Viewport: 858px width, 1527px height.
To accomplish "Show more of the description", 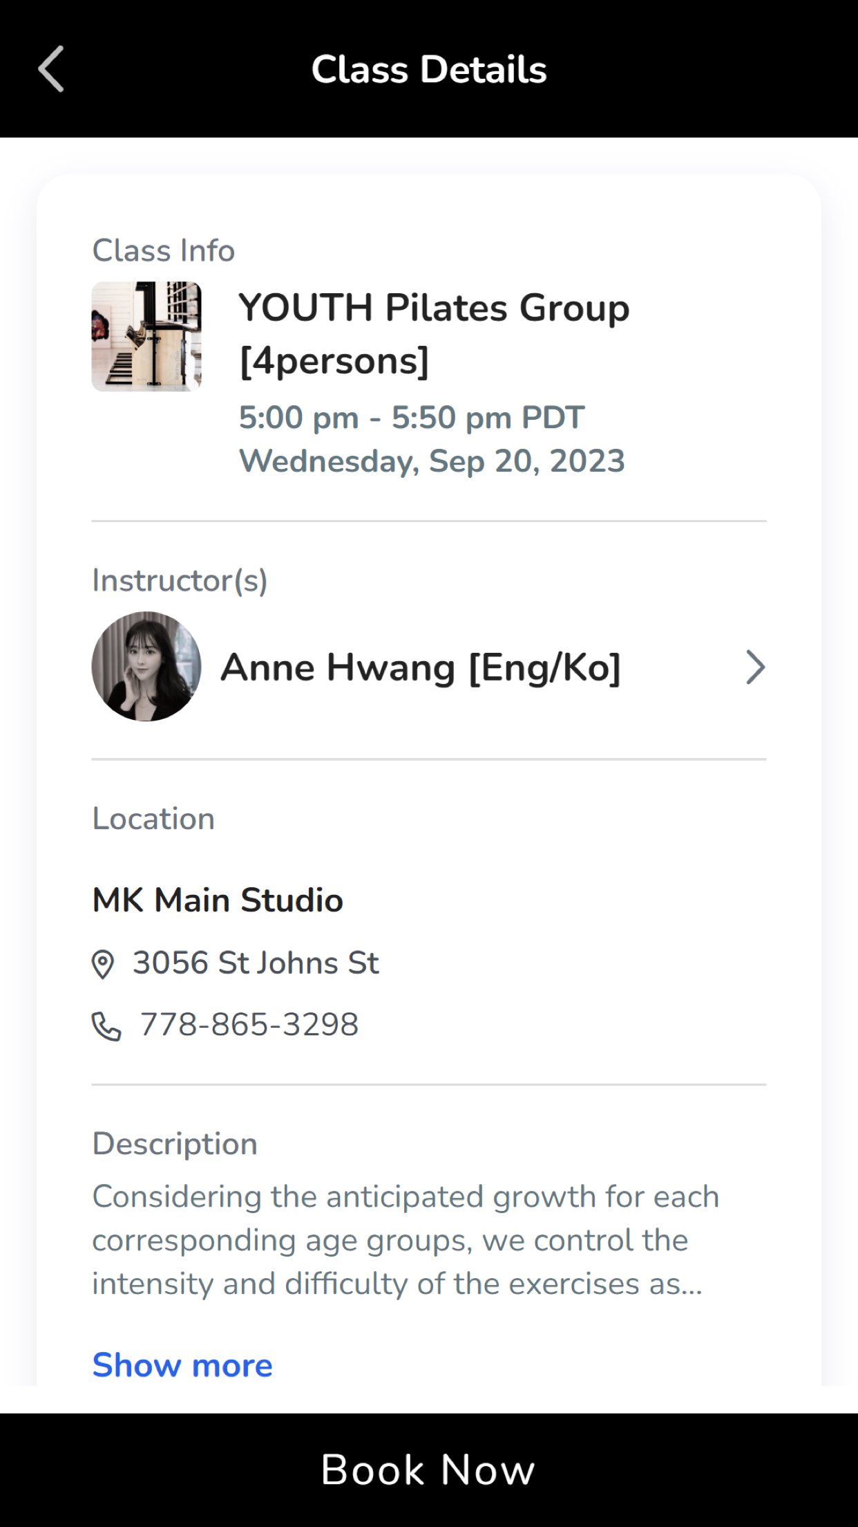I will [182, 1365].
